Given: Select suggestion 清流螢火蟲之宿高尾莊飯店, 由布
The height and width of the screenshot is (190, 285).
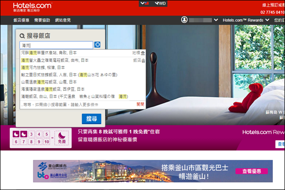Looking at the screenshot, I should pyautogui.click(x=83, y=60).
